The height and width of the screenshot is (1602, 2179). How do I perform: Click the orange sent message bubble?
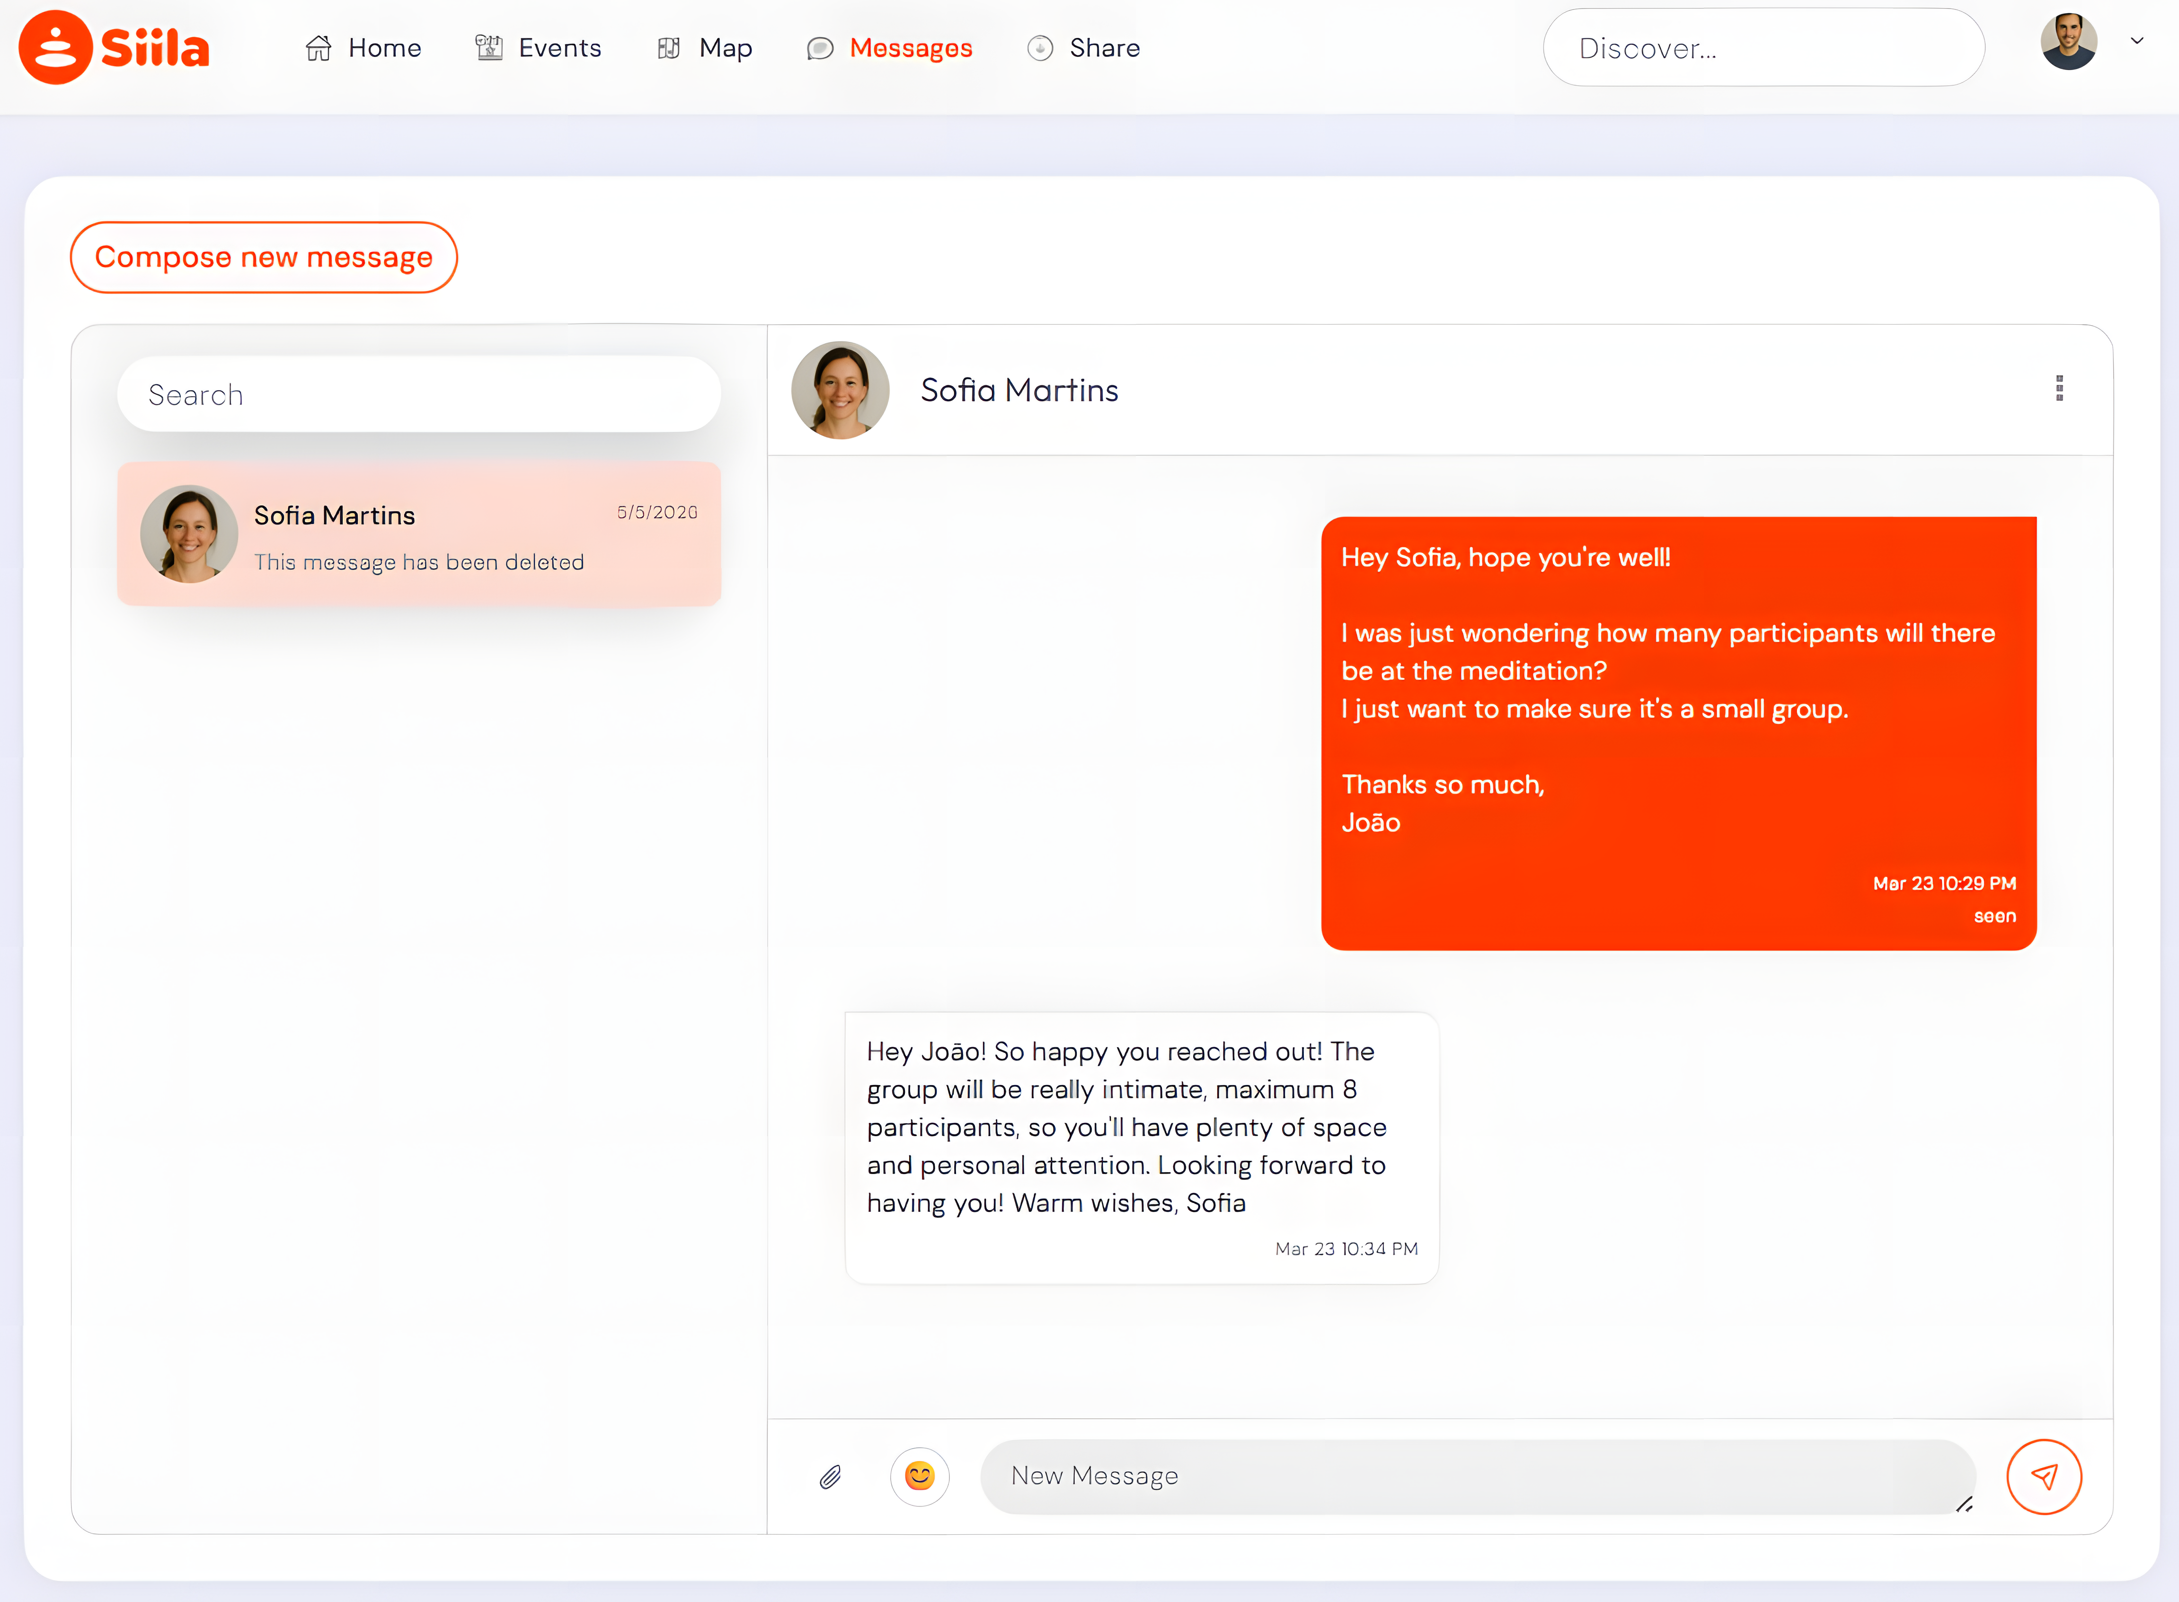click(1679, 733)
